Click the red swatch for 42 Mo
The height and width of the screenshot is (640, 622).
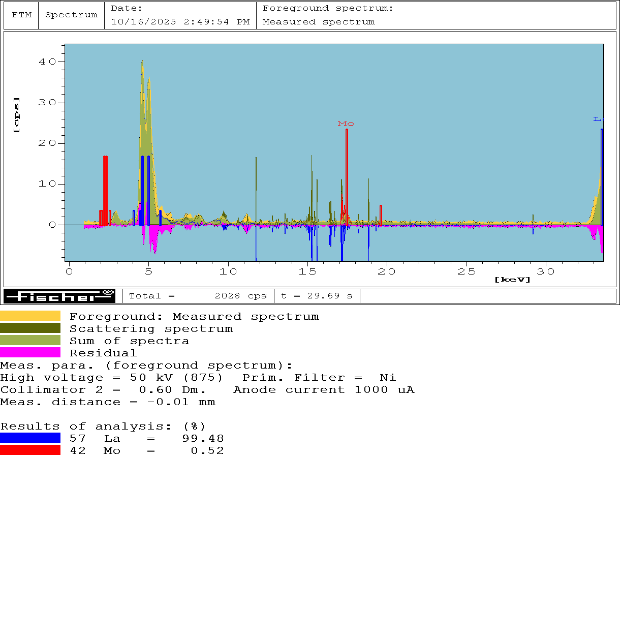coord(30,450)
